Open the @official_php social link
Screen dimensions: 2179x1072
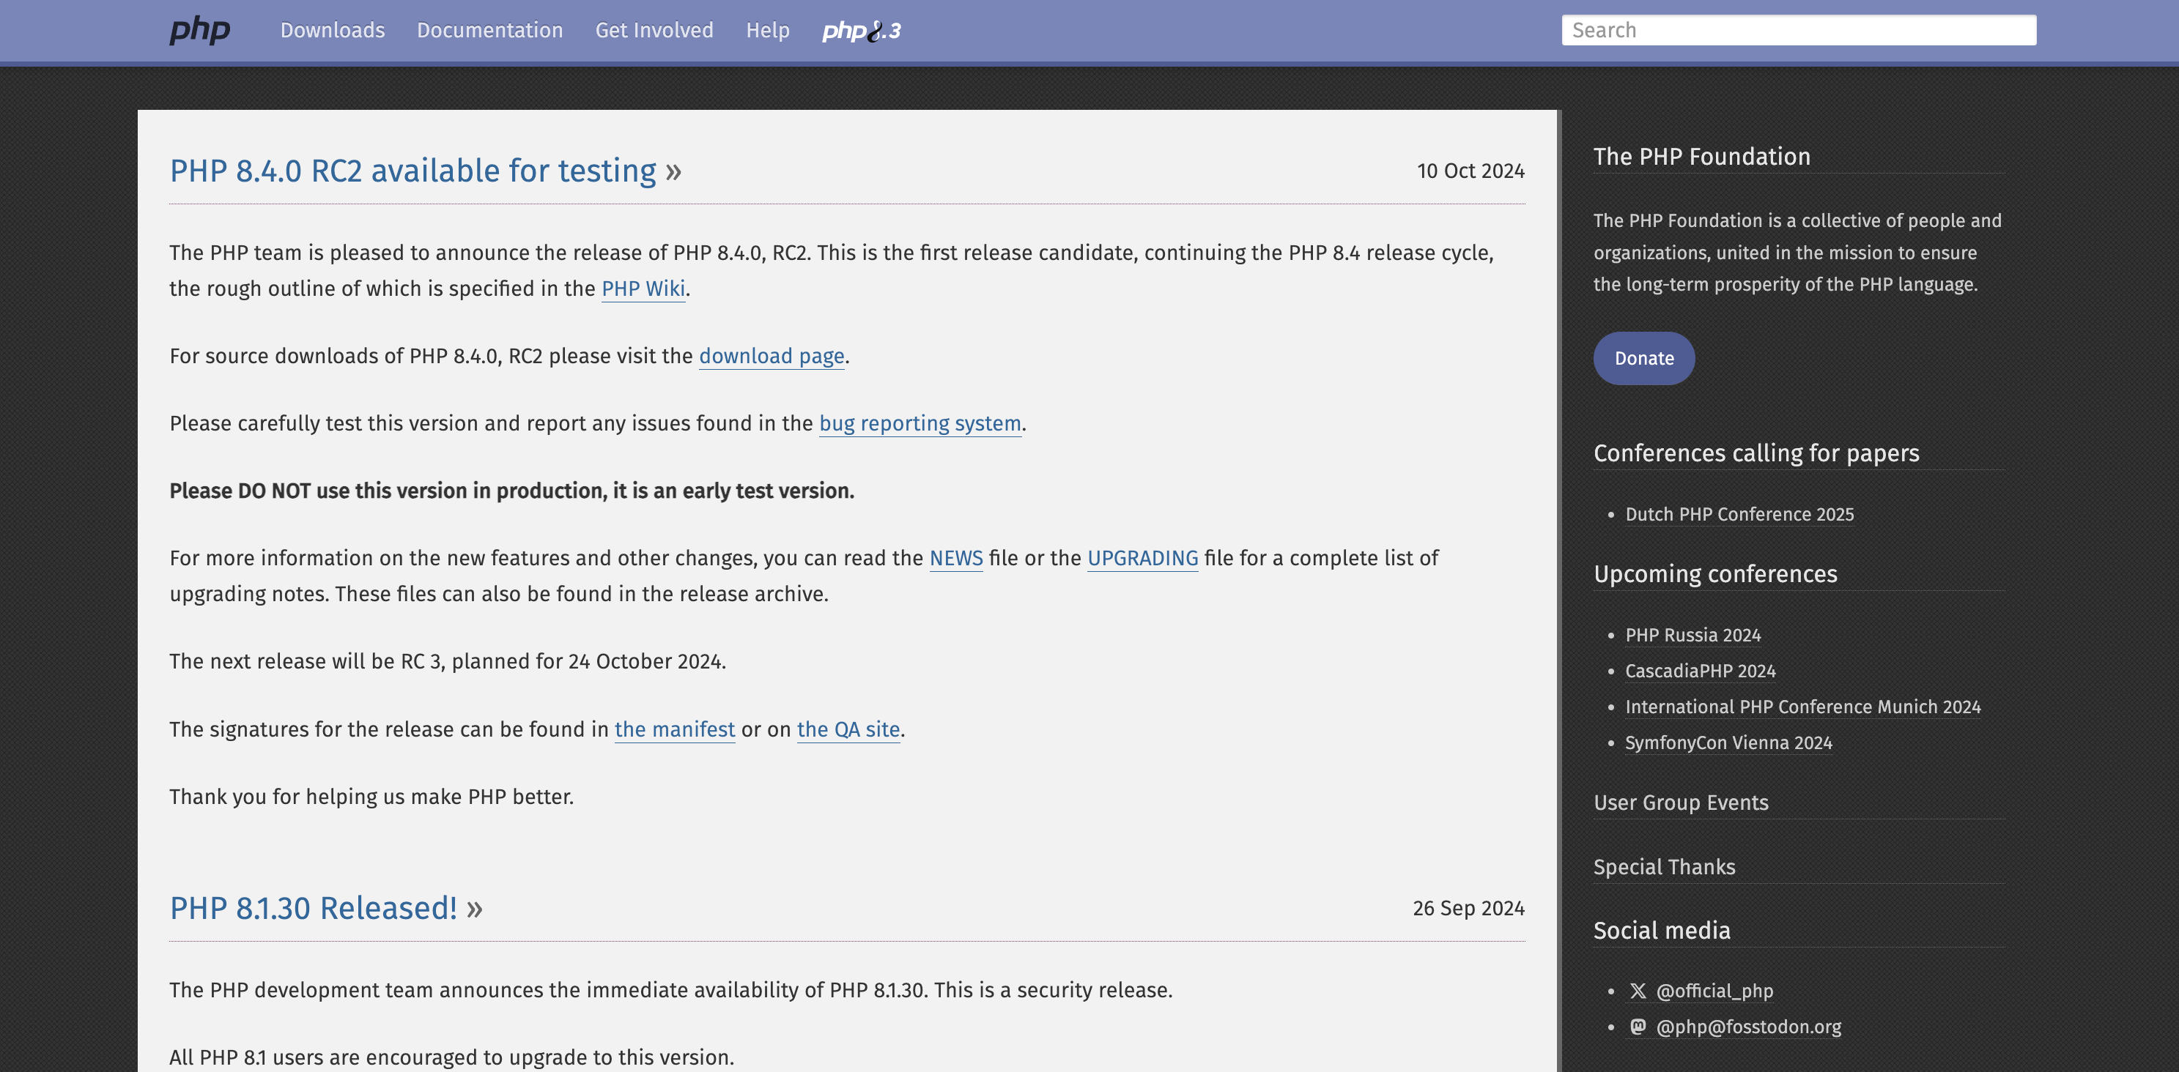[x=1714, y=991]
